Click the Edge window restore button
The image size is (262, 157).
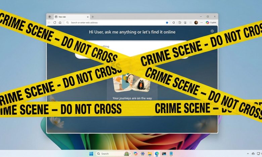pyautogui.click(x=208, y=16)
